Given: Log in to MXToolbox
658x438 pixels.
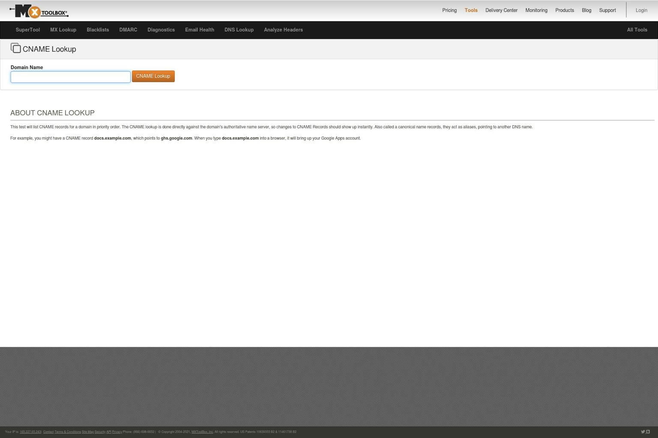Looking at the screenshot, I should (641, 10).
